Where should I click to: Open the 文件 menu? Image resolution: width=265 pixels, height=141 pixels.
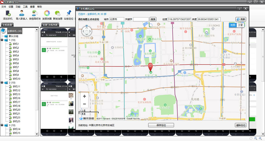(x=4, y=7)
